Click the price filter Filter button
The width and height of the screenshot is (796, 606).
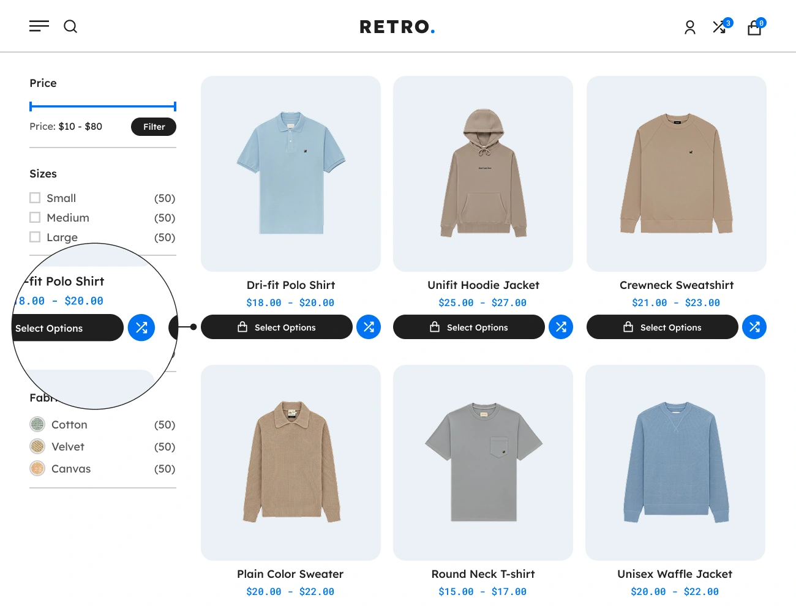(x=154, y=127)
